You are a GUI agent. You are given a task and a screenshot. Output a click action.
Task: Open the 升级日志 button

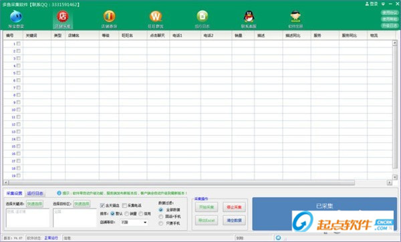390,25
